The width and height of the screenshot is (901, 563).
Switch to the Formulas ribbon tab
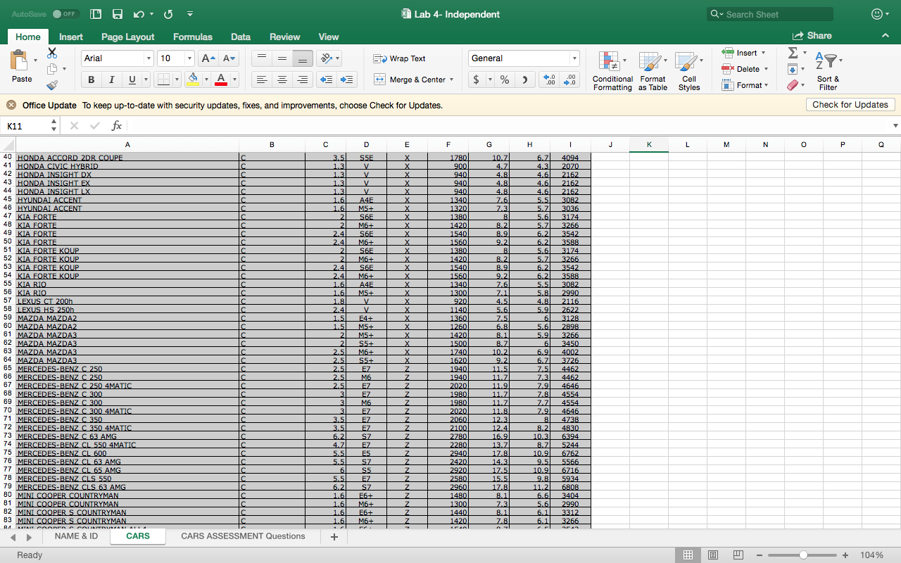192,37
